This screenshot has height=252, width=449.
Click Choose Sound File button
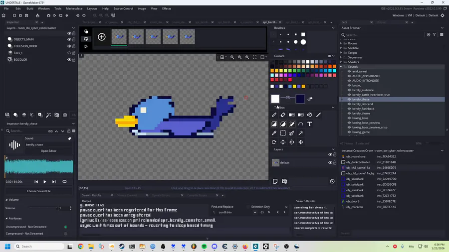[38, 191]
